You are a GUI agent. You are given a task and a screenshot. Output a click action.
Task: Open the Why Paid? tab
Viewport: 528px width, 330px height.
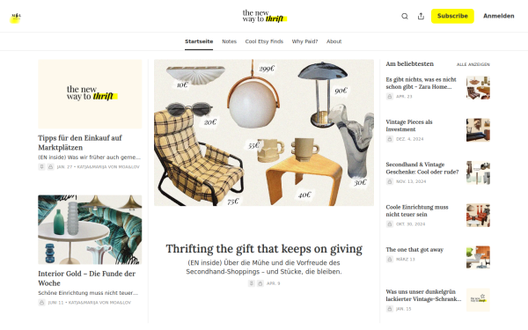[304, 41]
